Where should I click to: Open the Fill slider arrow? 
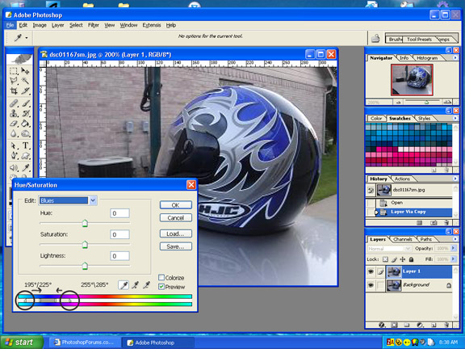[x=453, y=259]
